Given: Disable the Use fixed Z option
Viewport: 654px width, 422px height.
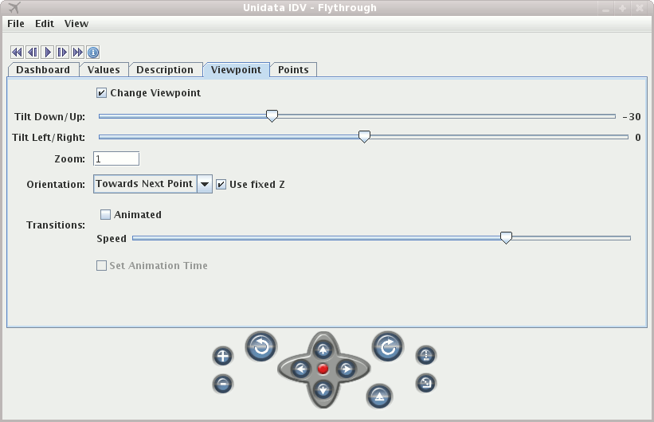Looking at the screenshot, I should pos(221,185).
